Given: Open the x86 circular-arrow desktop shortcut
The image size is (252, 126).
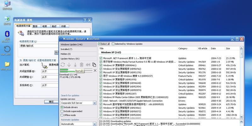Looking at the screenshot, I should [7, 51].
